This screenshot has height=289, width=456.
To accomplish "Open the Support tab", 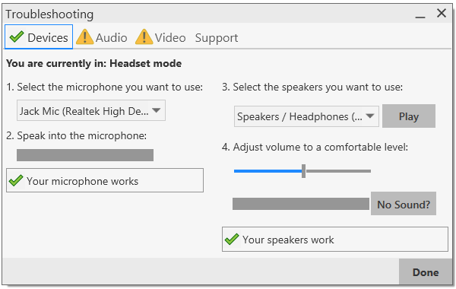I will pyautogui.click(x=217, y=38).
